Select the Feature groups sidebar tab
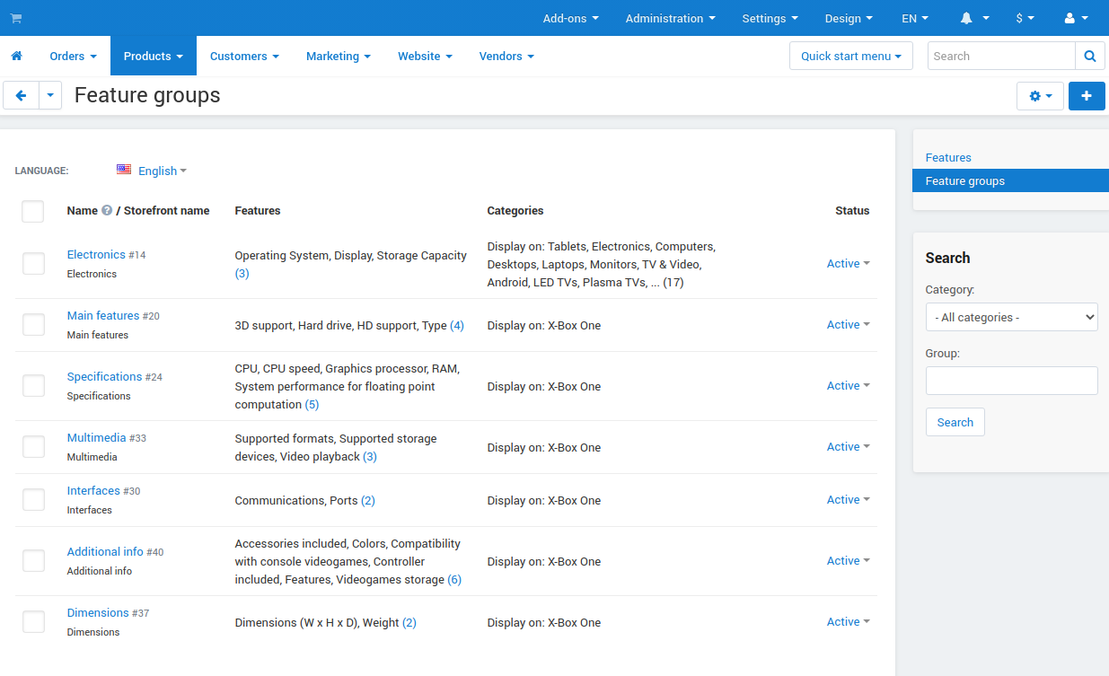 (x=1011, y=180)
